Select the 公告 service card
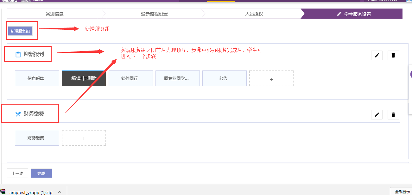Image resolution: width=412 pixels, height=195 pixels. (225, 78)
